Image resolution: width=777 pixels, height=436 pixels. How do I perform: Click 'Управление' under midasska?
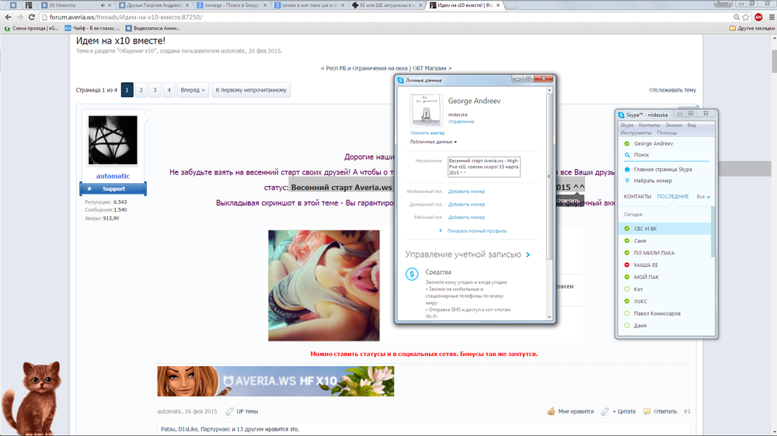pos(461,122)
